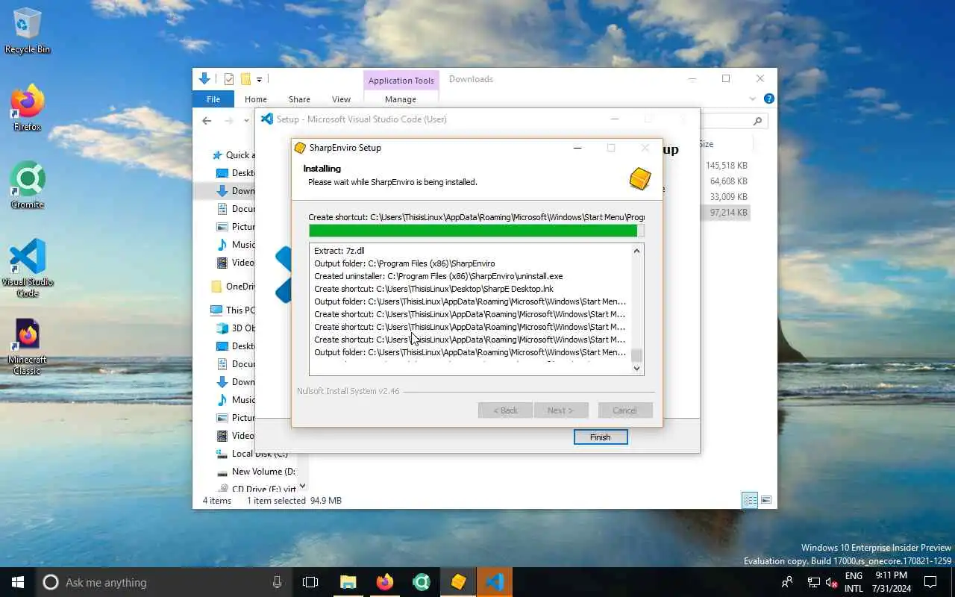Open the View ribbon tab
Viewport: 955px width, 597px height.
[341, 99]
